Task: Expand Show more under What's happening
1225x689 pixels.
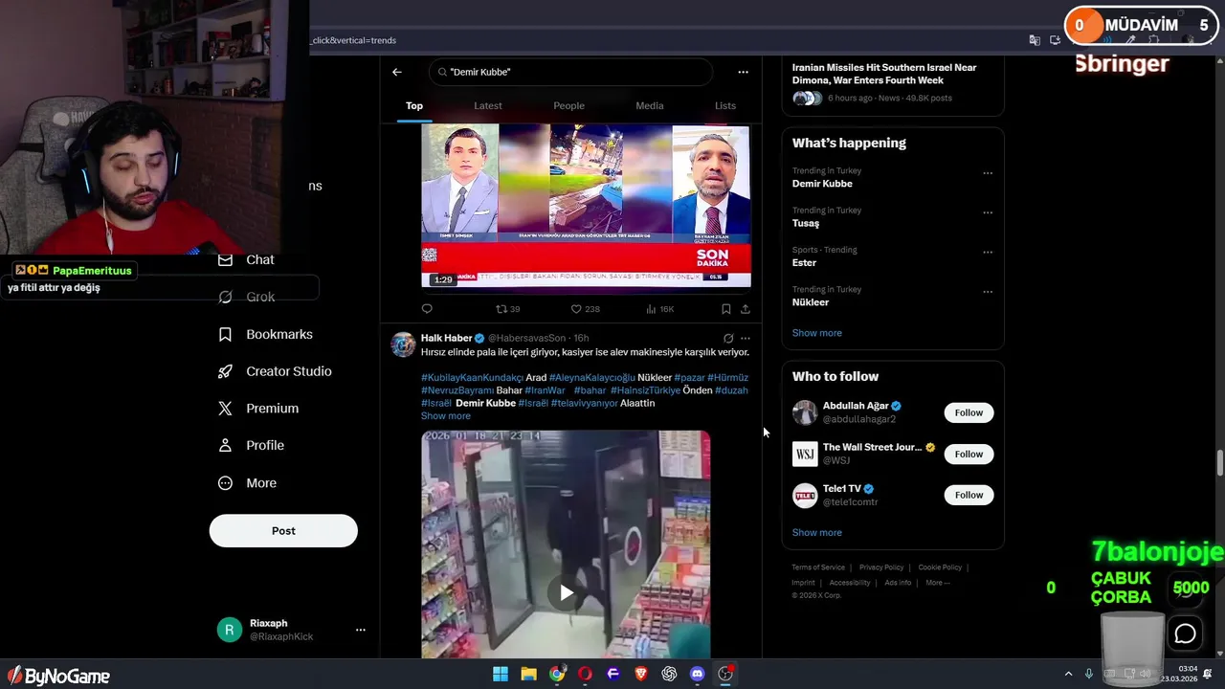Action: coord(817,333)
